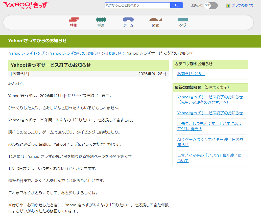Open the 学習 menu label
Viewport: 261px width, 221px height.
tap(101, 25)
